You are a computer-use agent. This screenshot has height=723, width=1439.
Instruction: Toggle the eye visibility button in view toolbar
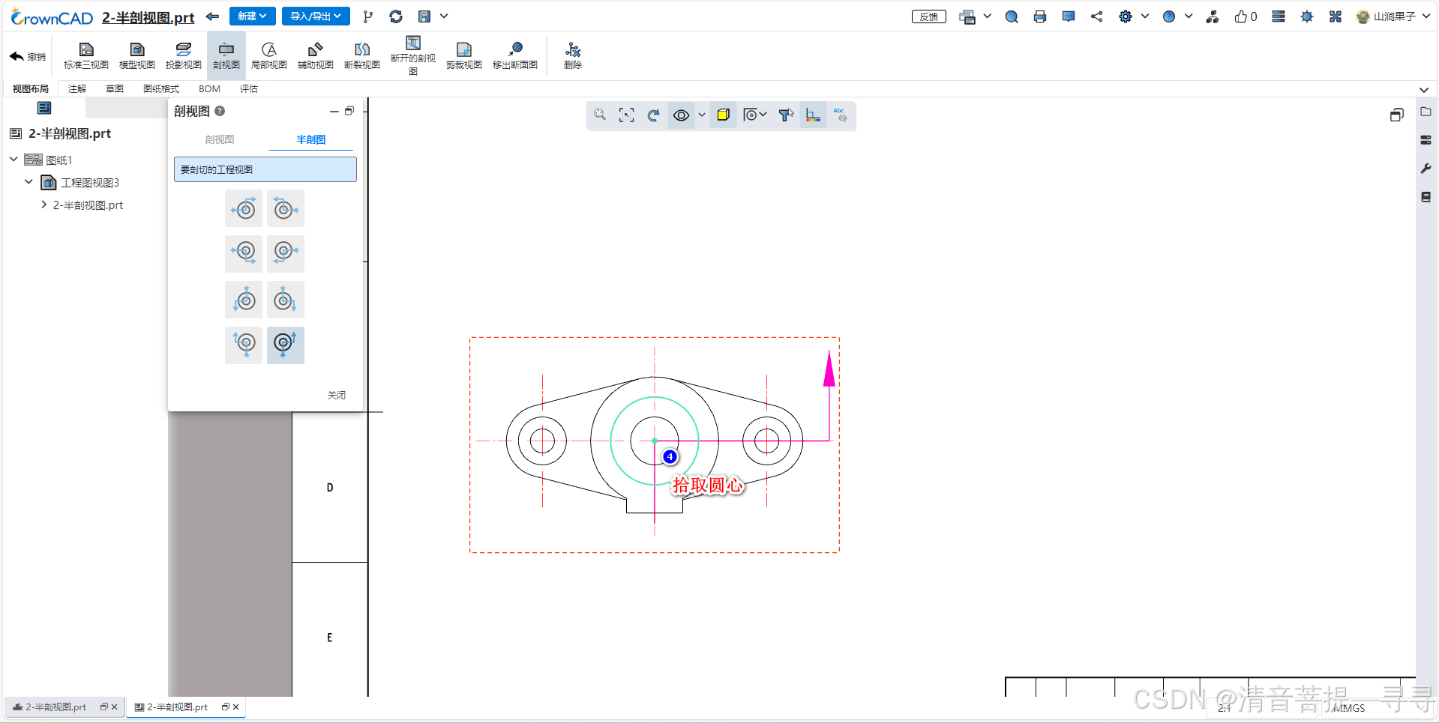point(681,115)
